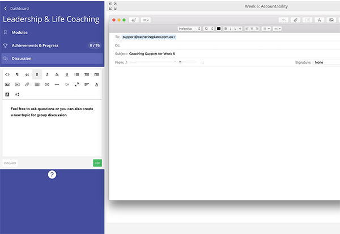Screen dimensions: 340x234
Task: Click the black text color swatch
Action: click(x=219, y=28)
